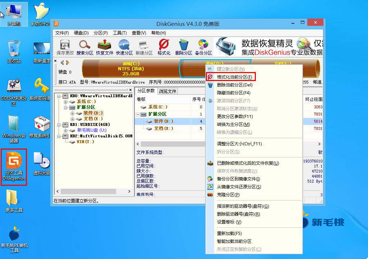Choose 从镜像文件还原分区(S) from context menu

pos(254,187)
